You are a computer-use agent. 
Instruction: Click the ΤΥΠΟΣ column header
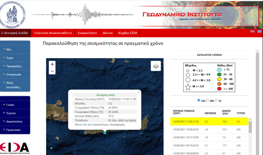pos(241,113)
